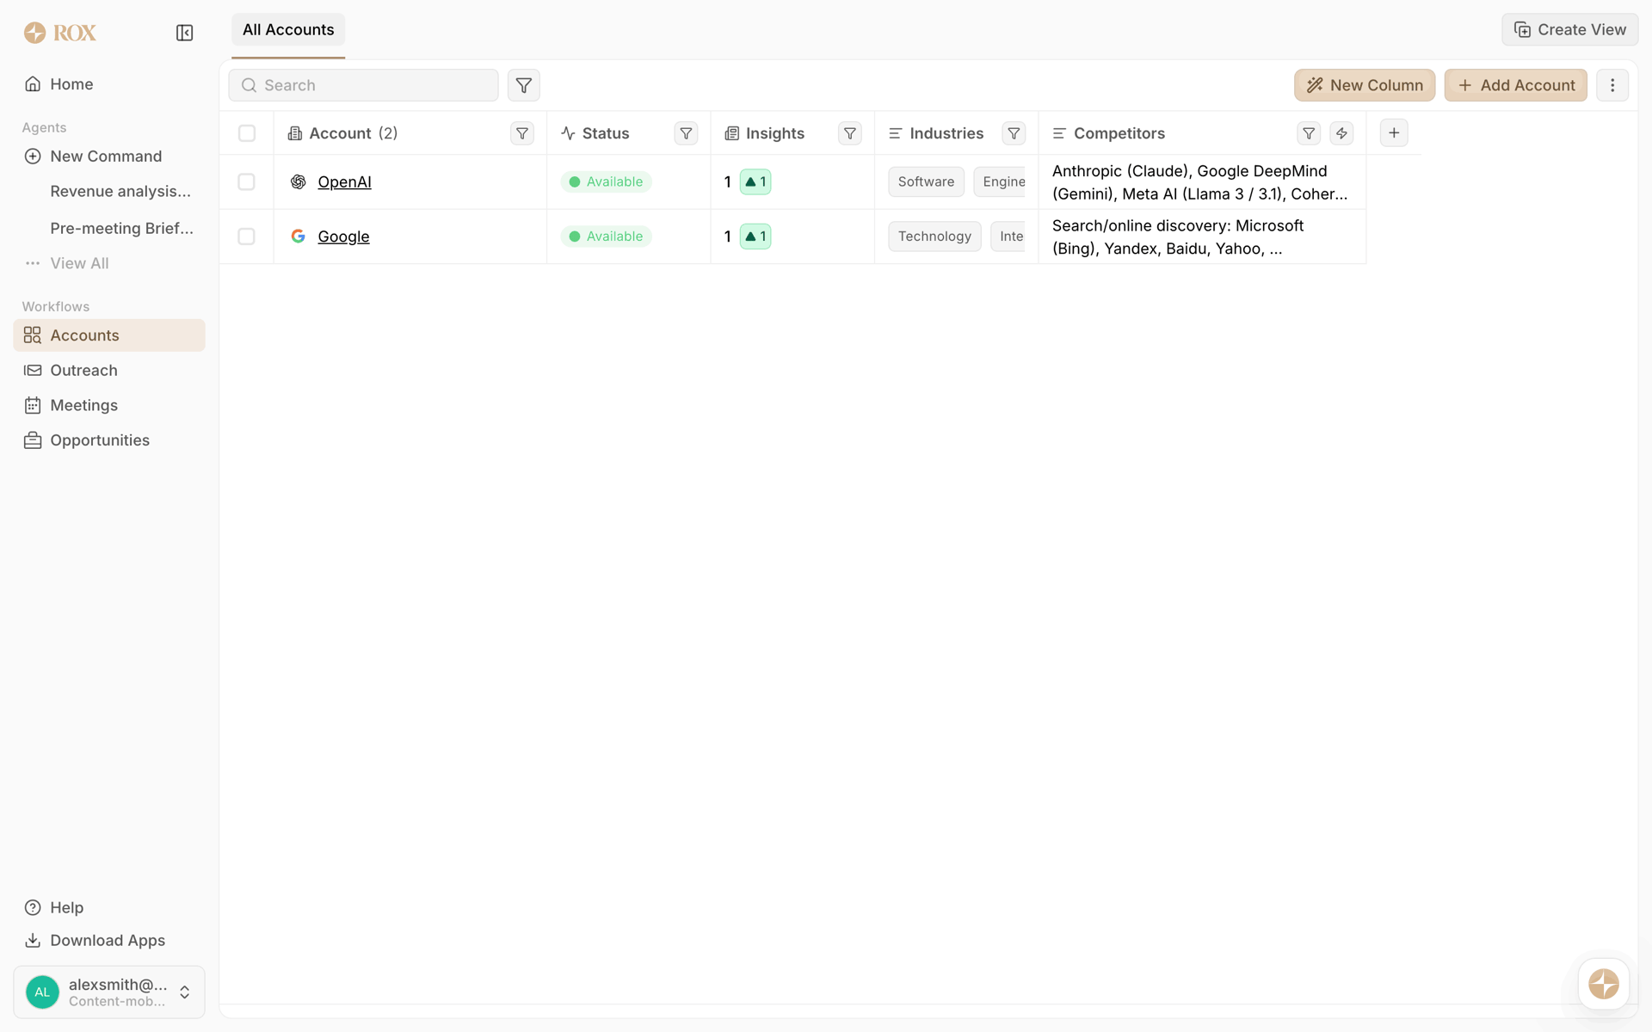Click the Technology industry tag

coord(934,236)
